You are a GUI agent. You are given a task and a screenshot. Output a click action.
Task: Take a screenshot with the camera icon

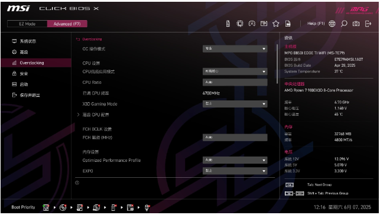tap(356, 24)
